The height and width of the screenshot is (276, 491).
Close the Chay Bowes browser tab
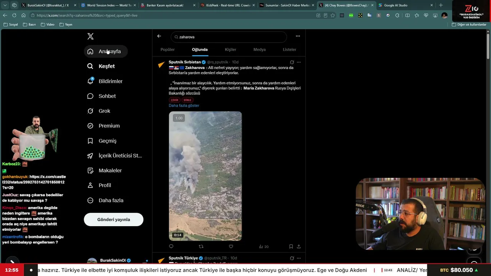(372, 5)
